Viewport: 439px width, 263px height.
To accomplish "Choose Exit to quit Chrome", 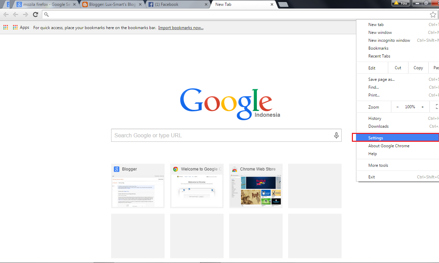I will tap(398, 177).
